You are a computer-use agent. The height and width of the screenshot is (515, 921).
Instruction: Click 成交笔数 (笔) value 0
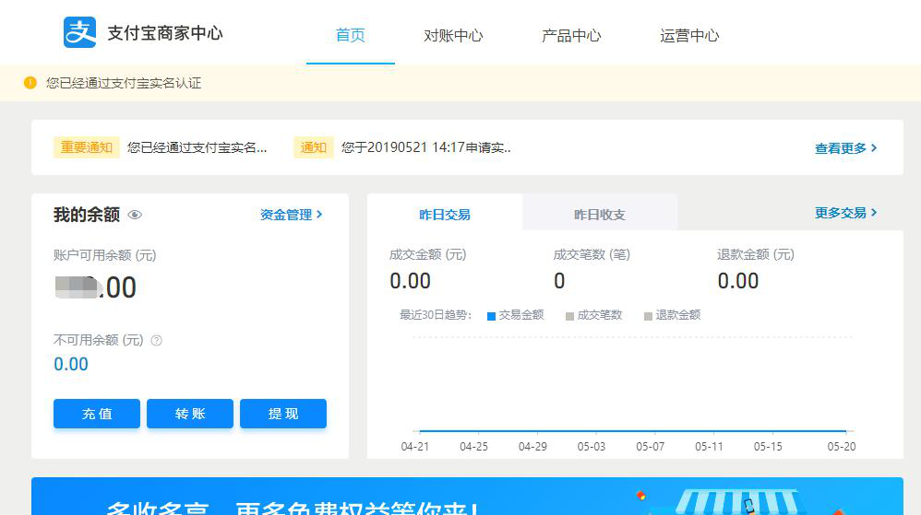(559, 281)
